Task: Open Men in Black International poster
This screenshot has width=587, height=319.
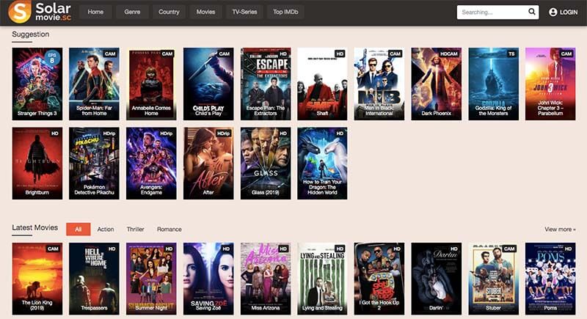Action: point(379,84)
